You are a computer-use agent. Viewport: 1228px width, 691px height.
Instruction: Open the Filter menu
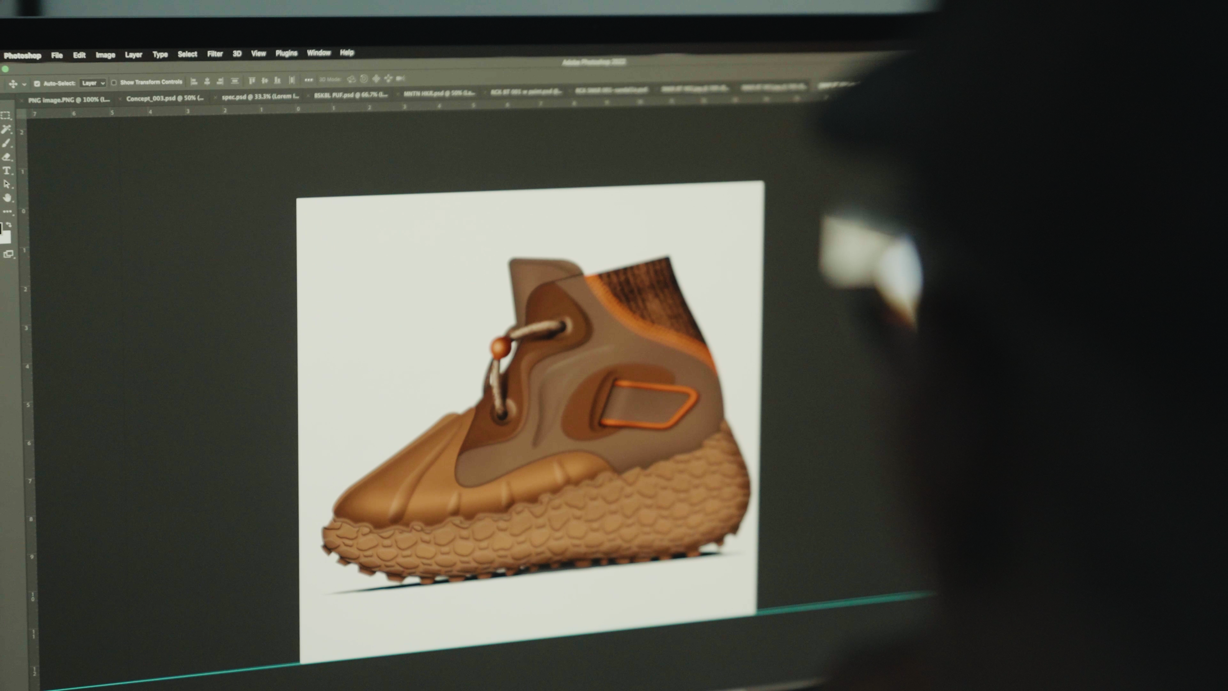pos(215,54)
